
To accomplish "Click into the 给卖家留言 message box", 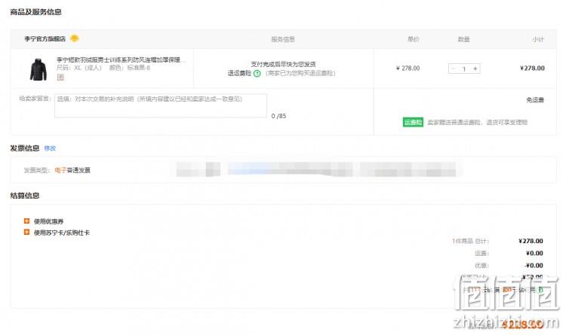I will (161, 105).
